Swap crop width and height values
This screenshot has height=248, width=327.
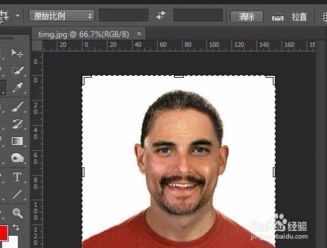click(161, 15)
